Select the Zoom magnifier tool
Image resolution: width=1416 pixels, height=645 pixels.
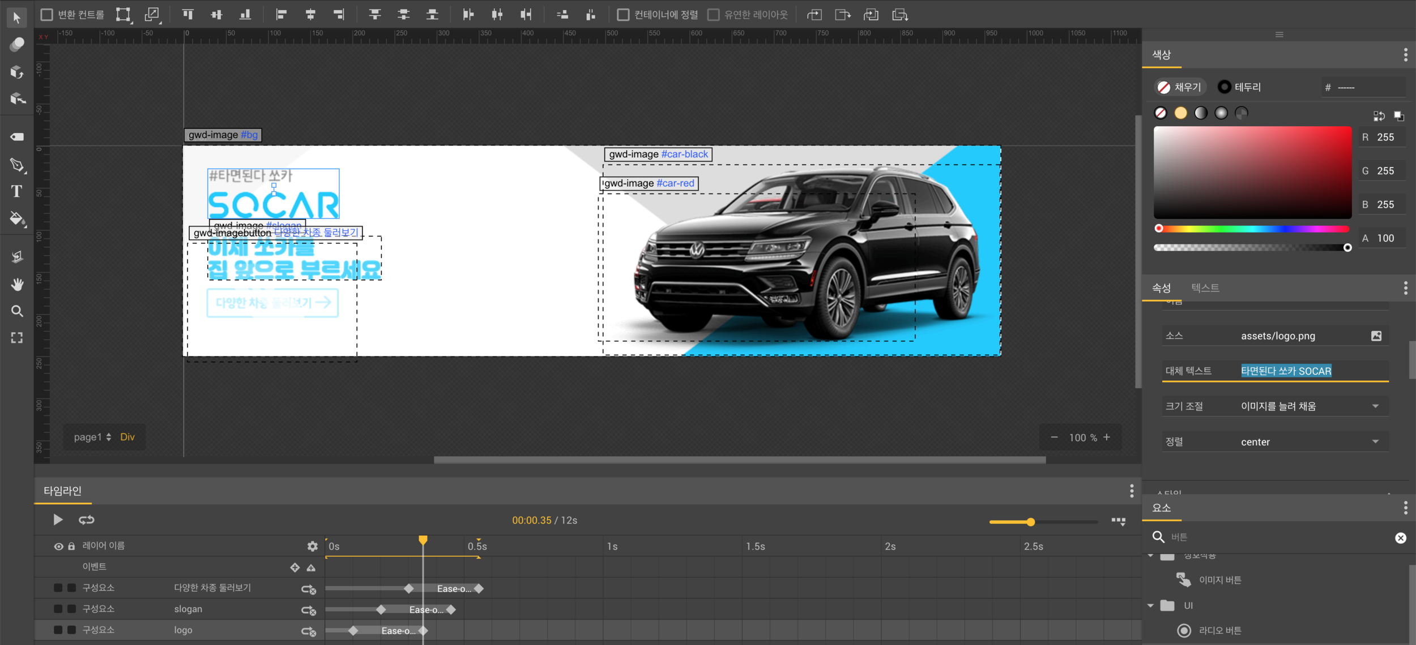click(17, 311)
